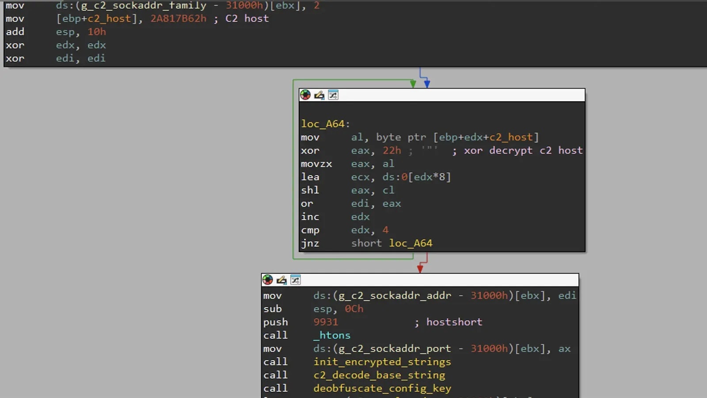The image size is (707, 398).
Task: Click 'shl eax, cl' instruction
Action: 348,190
